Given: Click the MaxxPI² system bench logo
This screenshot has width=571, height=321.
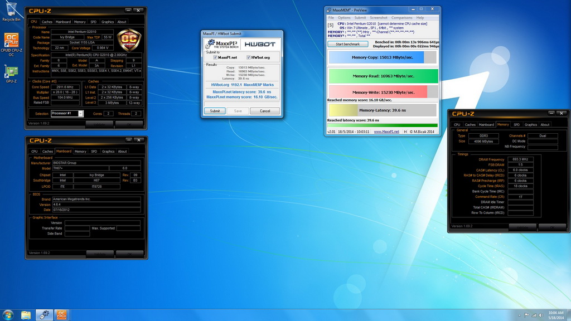Looking at the screenshot, I should 221,44.
